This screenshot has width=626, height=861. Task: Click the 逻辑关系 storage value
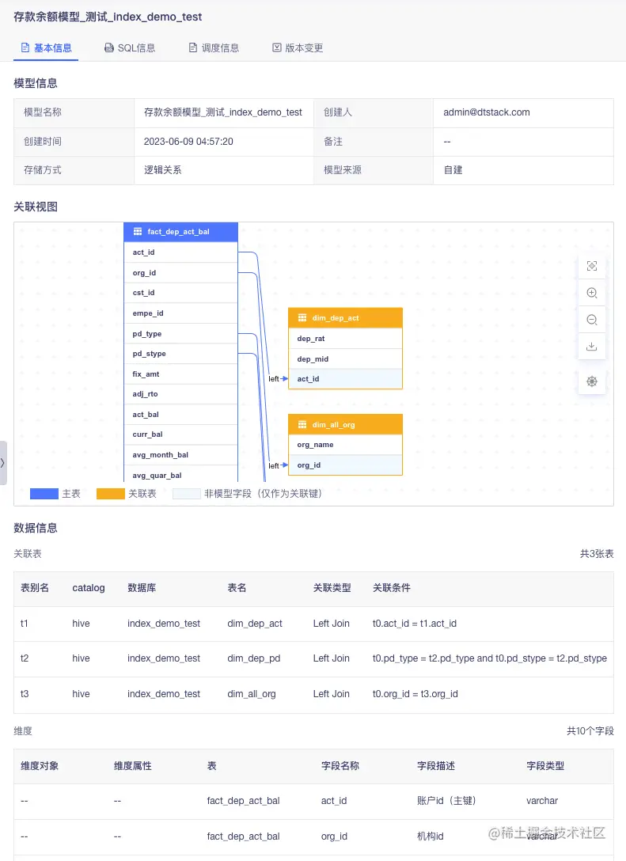[x=162, y=170]
